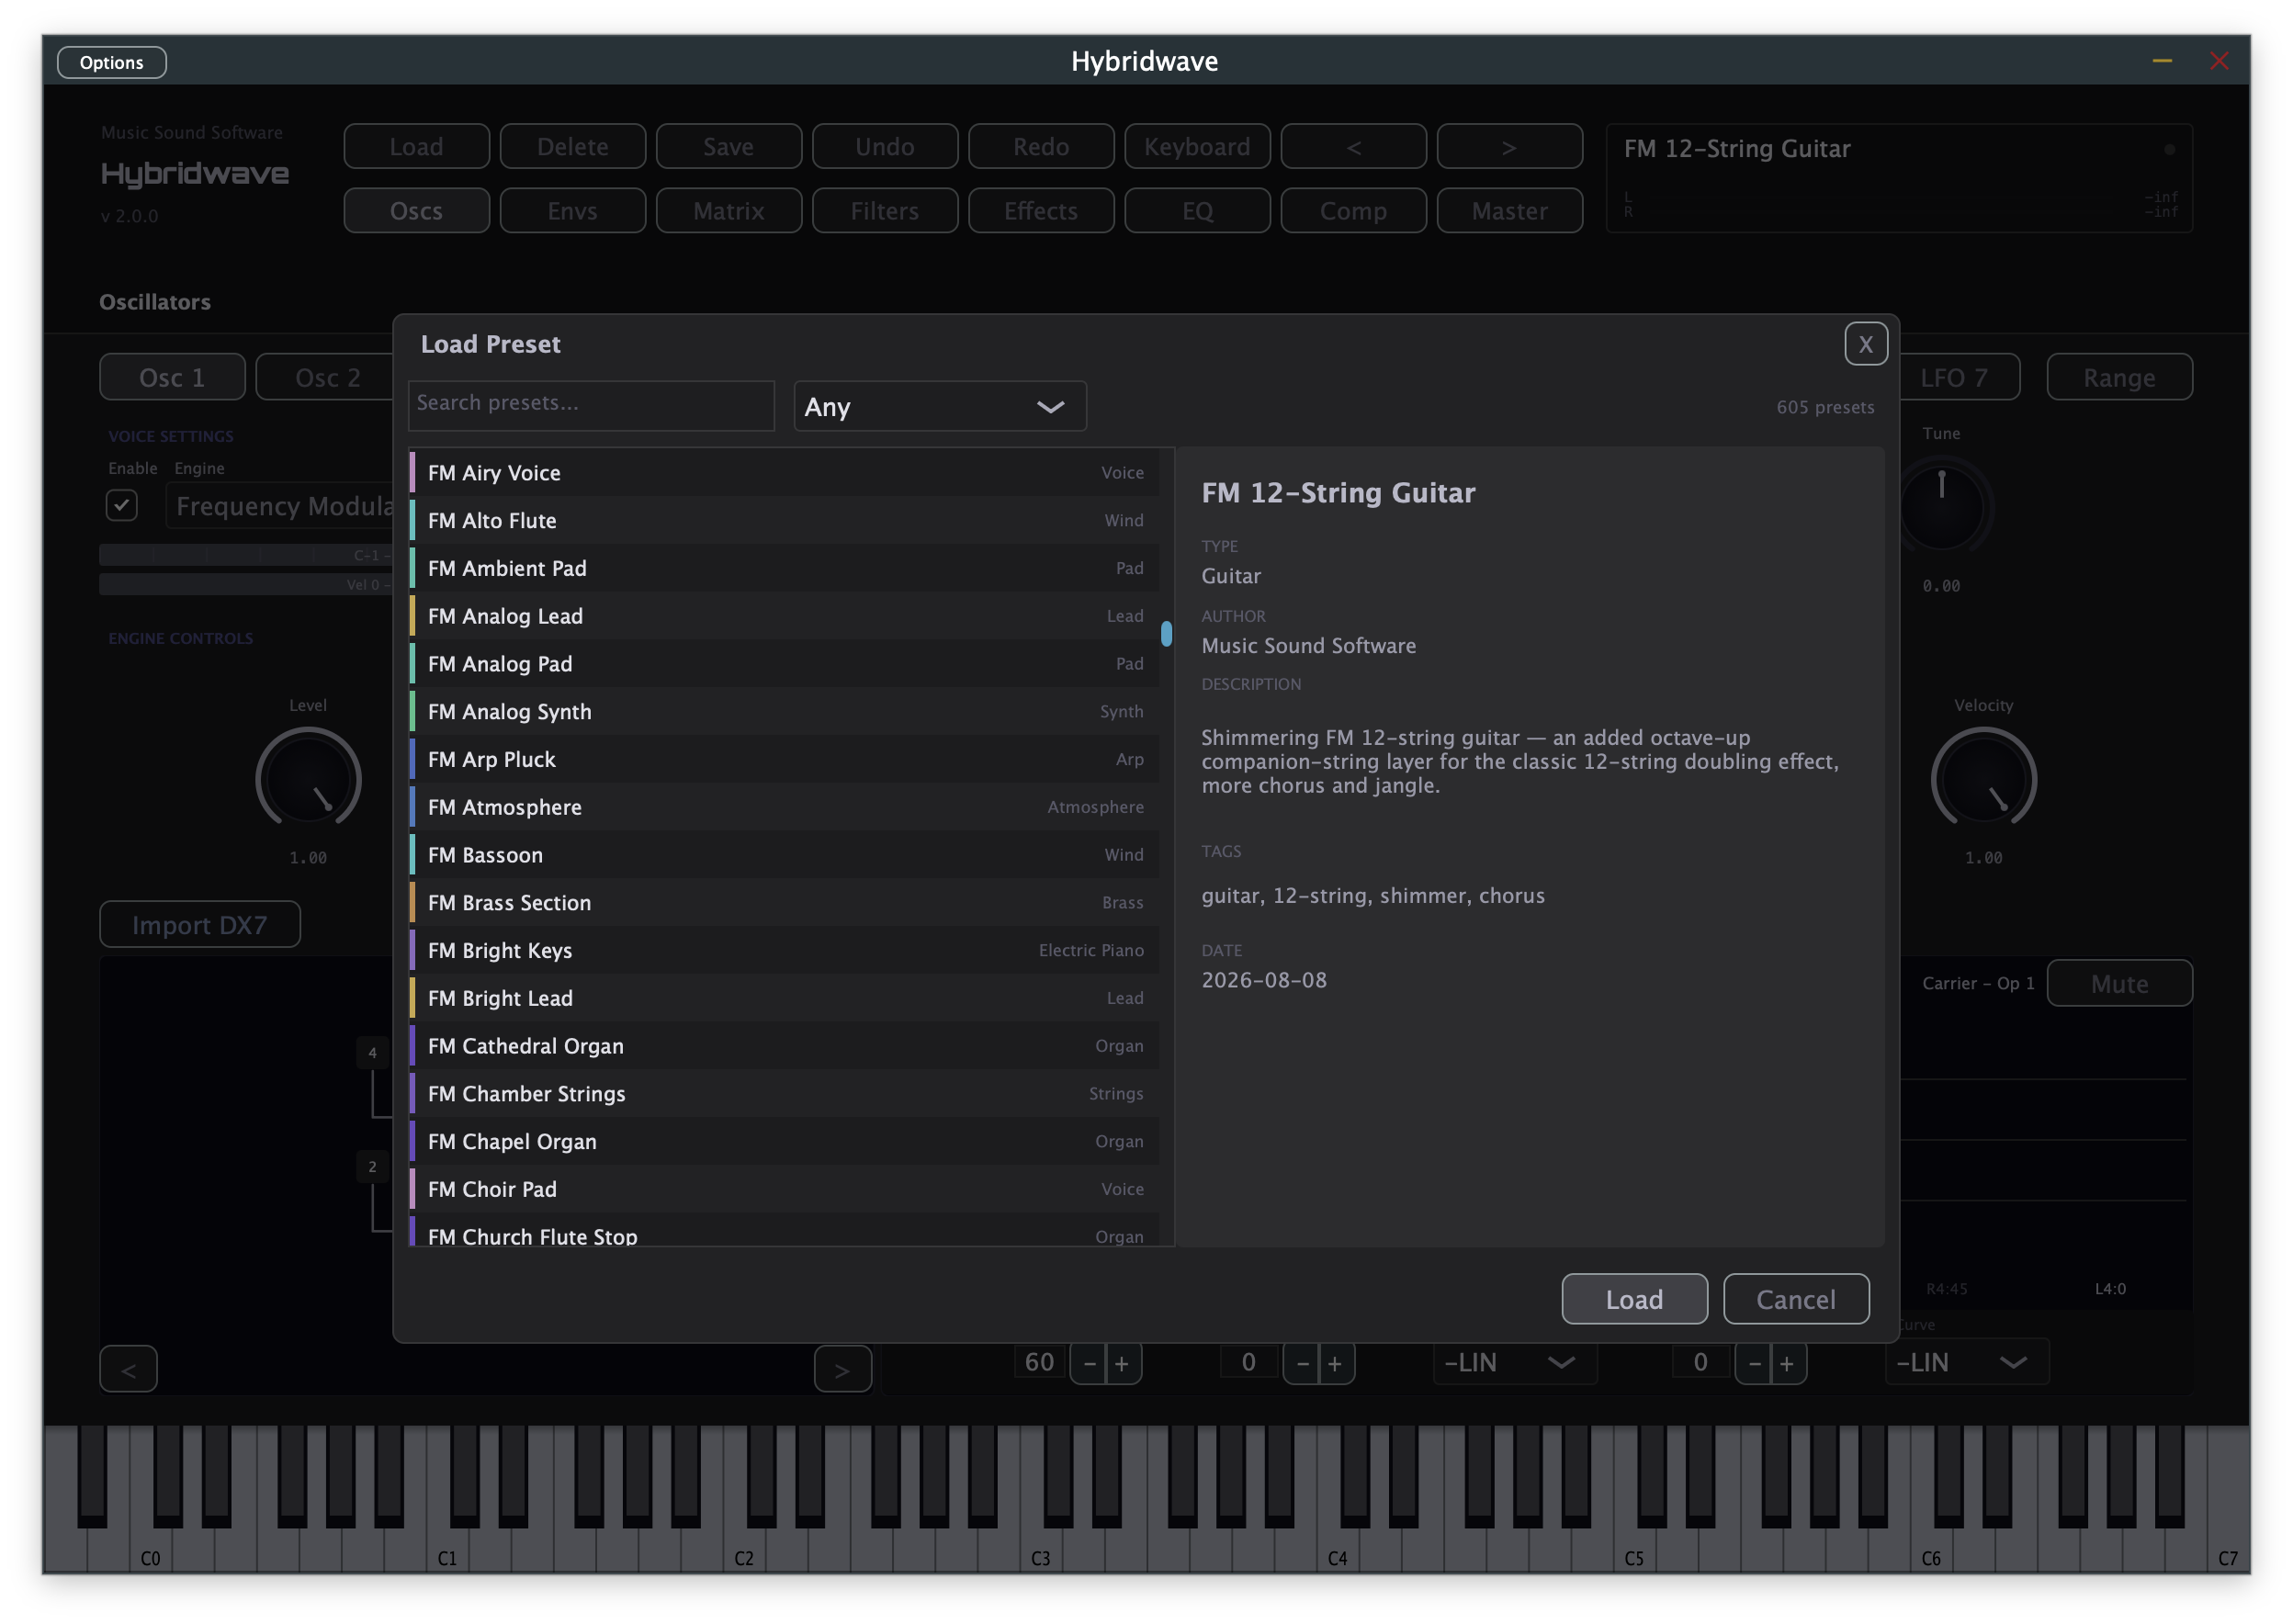Switch to the Envs tab
Viewport: 2293px width, 1624px height.
(573, 211)
